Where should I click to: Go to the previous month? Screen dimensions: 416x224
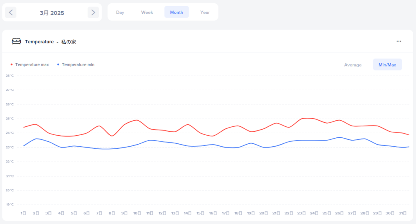click(11, 12)
